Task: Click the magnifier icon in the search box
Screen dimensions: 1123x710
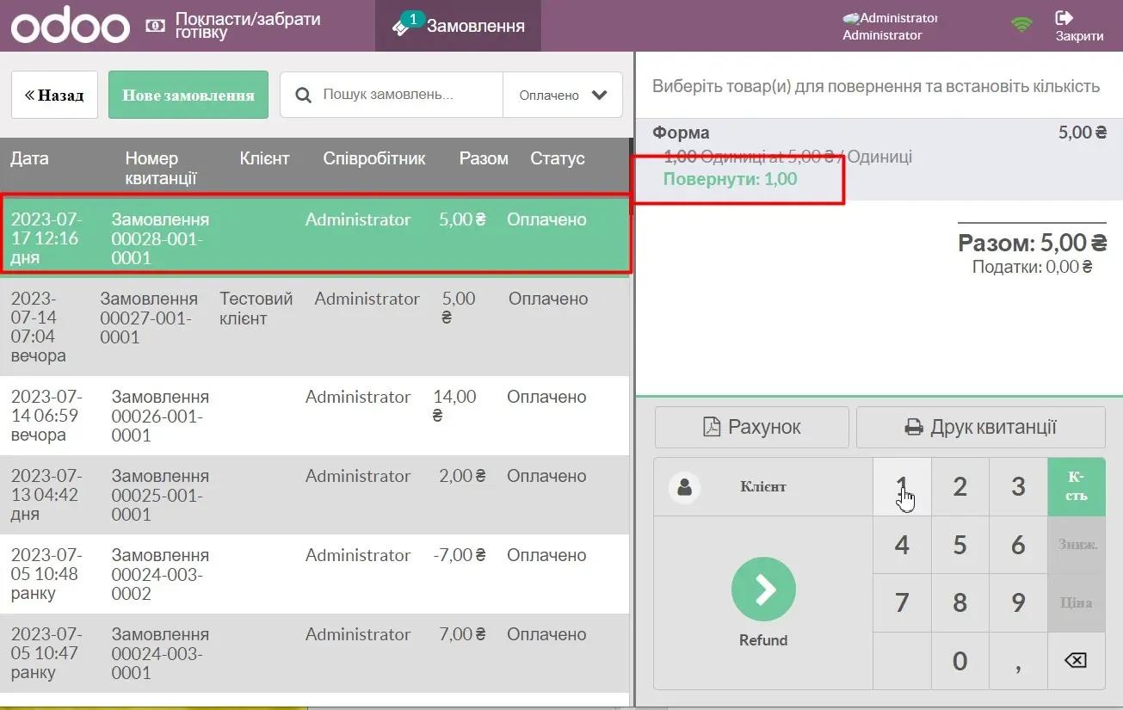Action: (303, 95)
